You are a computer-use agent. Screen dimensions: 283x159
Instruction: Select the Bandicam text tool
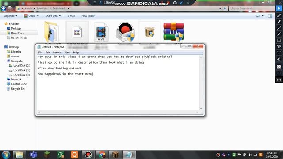tap(279, 53)
